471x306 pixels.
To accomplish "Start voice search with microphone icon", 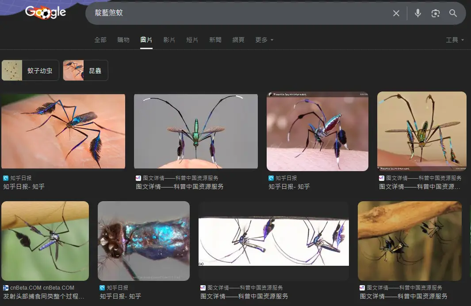I will click(417, 13).
